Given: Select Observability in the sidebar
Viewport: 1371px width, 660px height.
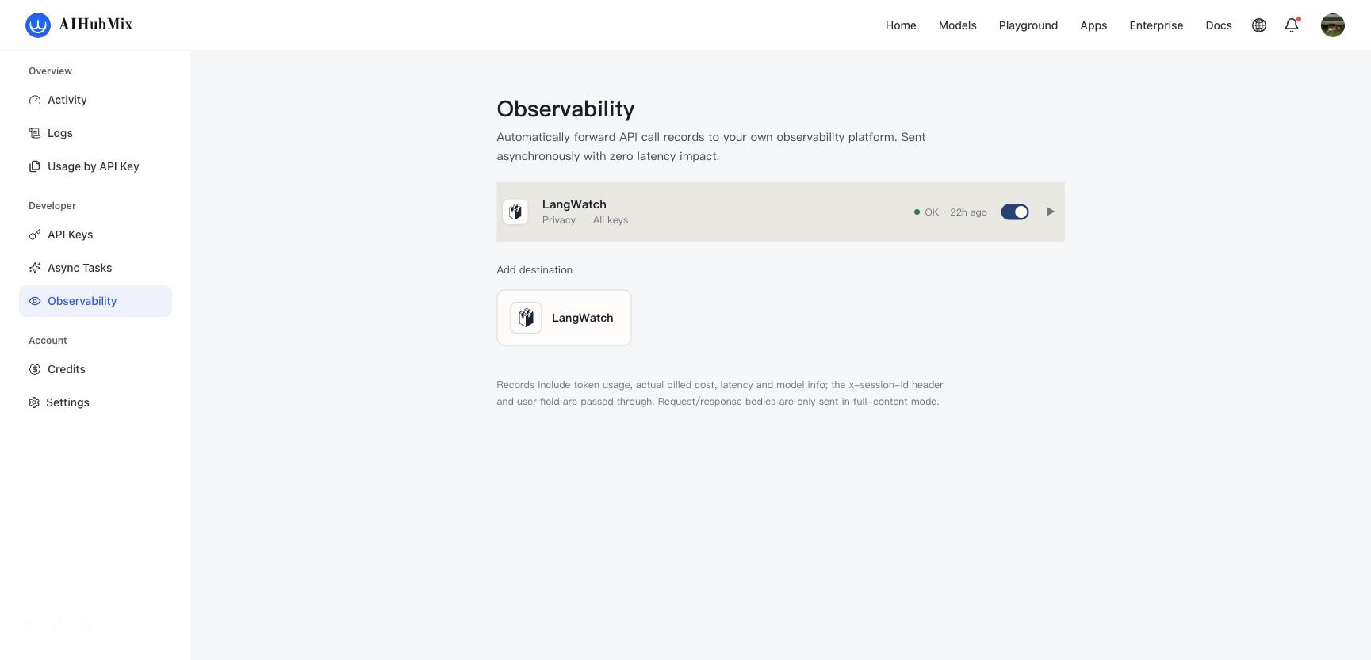Looking at the screenshot, I should point(95,301).
